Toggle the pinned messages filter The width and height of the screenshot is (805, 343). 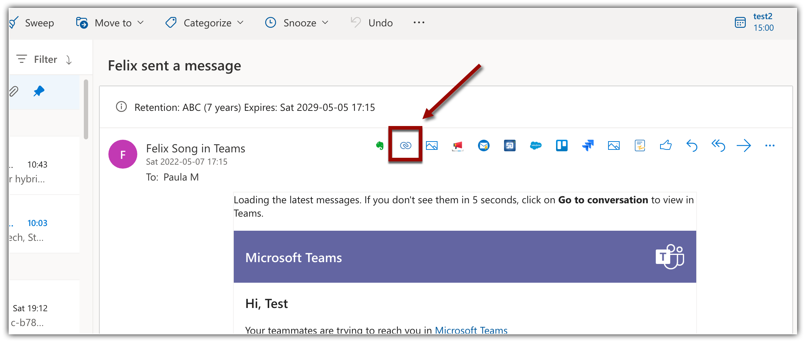[x=39, y=91]
